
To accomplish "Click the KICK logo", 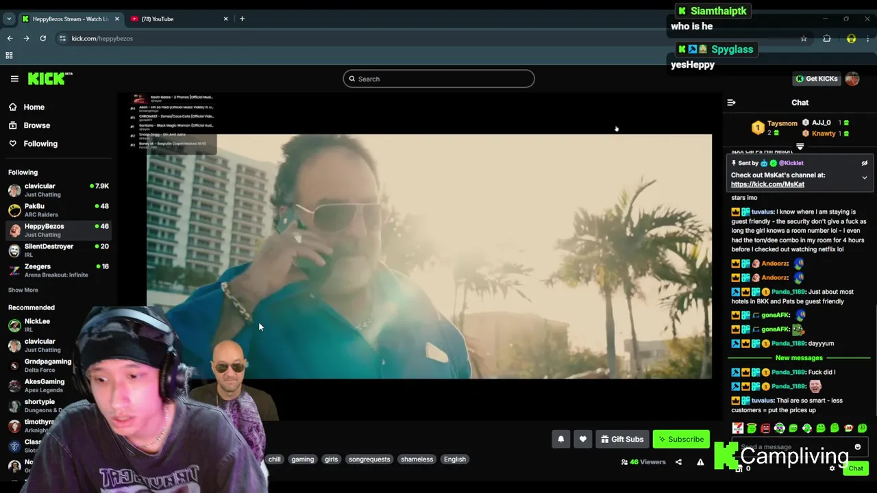I will (50, 79).
